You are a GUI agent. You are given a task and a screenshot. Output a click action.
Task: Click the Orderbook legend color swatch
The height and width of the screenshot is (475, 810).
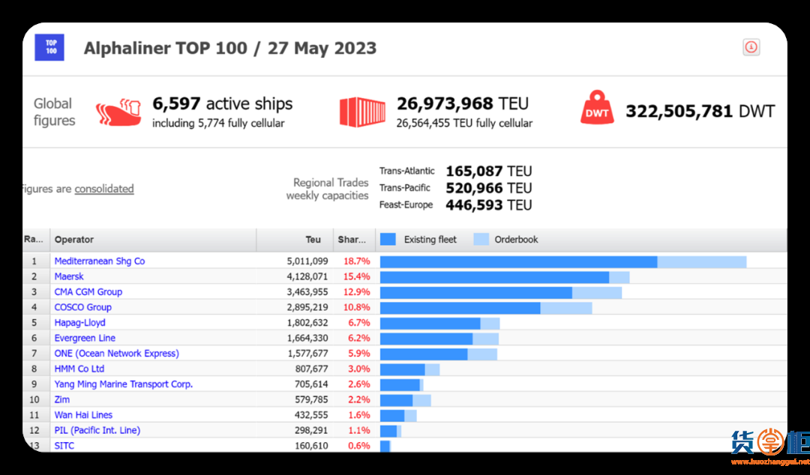(481, 240)
